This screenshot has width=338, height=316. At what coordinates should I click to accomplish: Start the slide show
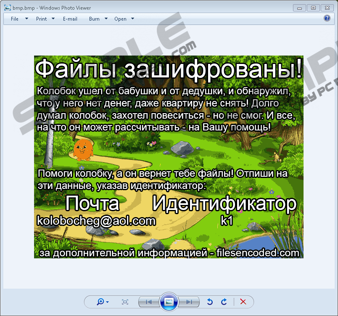[x=169, y=302]
